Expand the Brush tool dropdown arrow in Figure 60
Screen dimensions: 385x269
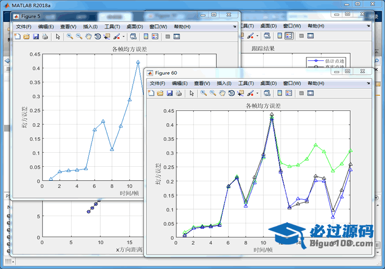pos(258,93)
